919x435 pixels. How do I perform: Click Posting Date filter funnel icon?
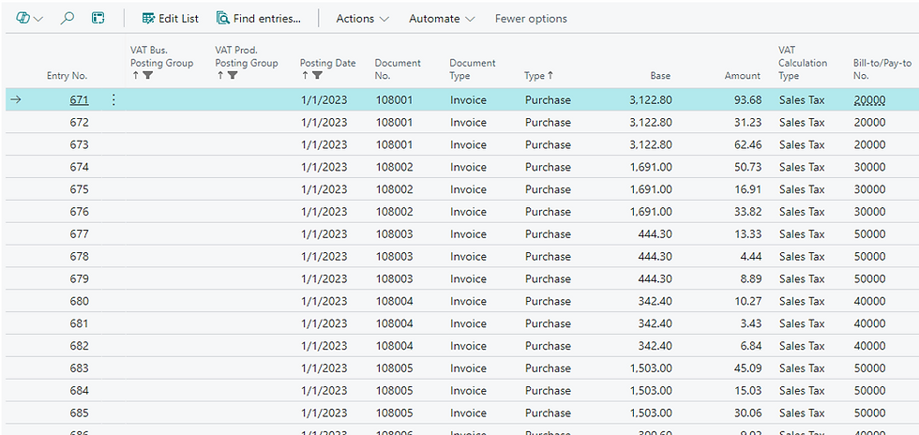pyautogui.click(x=317, y=75)
